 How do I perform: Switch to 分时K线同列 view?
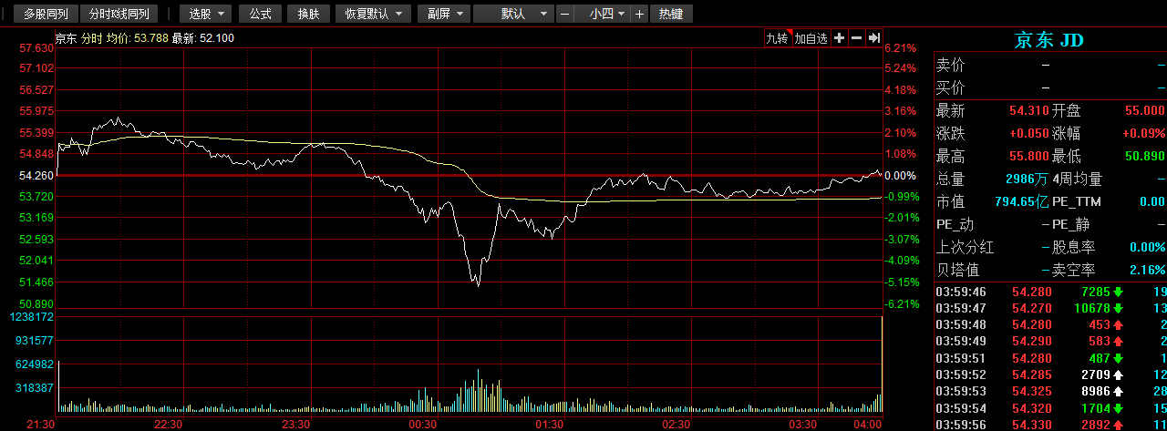(x=119, y=14)
